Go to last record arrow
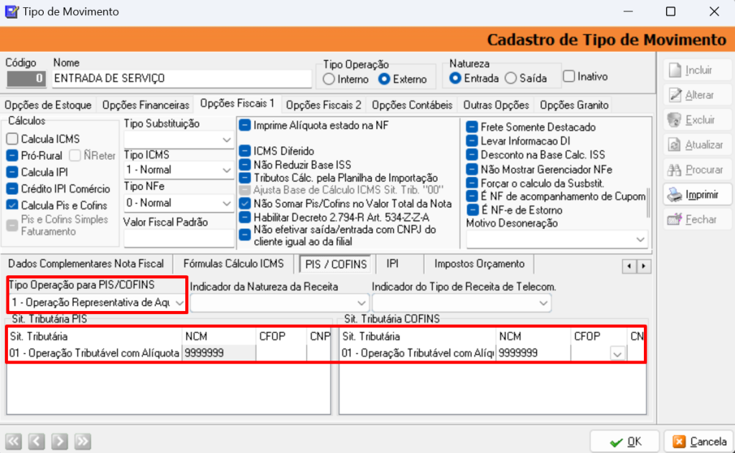This screenshot has width=735, height=453. point(83,441)
